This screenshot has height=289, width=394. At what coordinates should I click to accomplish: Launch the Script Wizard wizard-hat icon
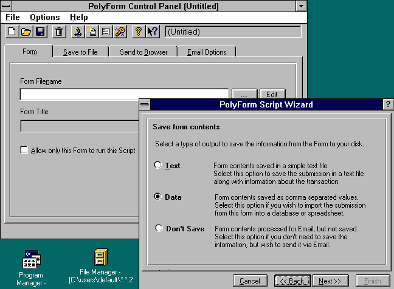pos(78,32)
